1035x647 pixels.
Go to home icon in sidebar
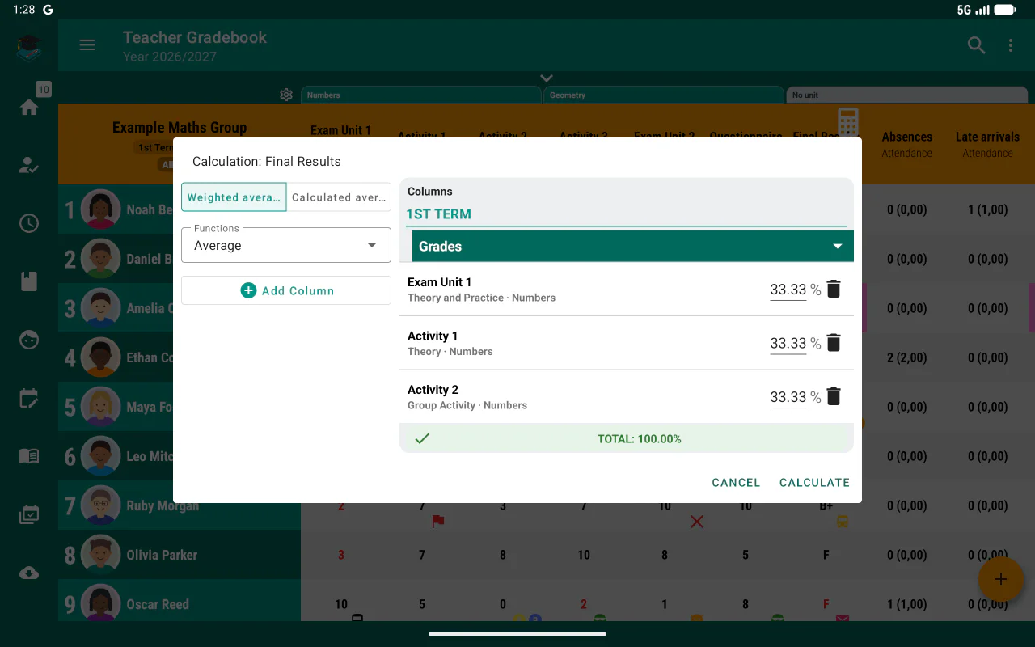(x=29, y=107)
